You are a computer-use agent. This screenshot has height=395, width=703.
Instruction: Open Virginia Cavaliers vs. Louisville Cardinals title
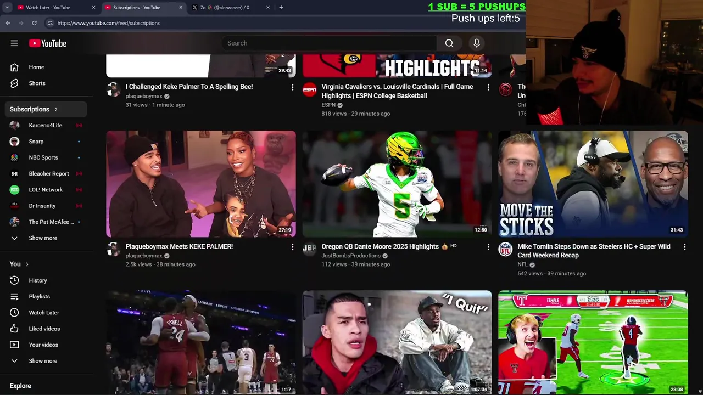(397, 91)
